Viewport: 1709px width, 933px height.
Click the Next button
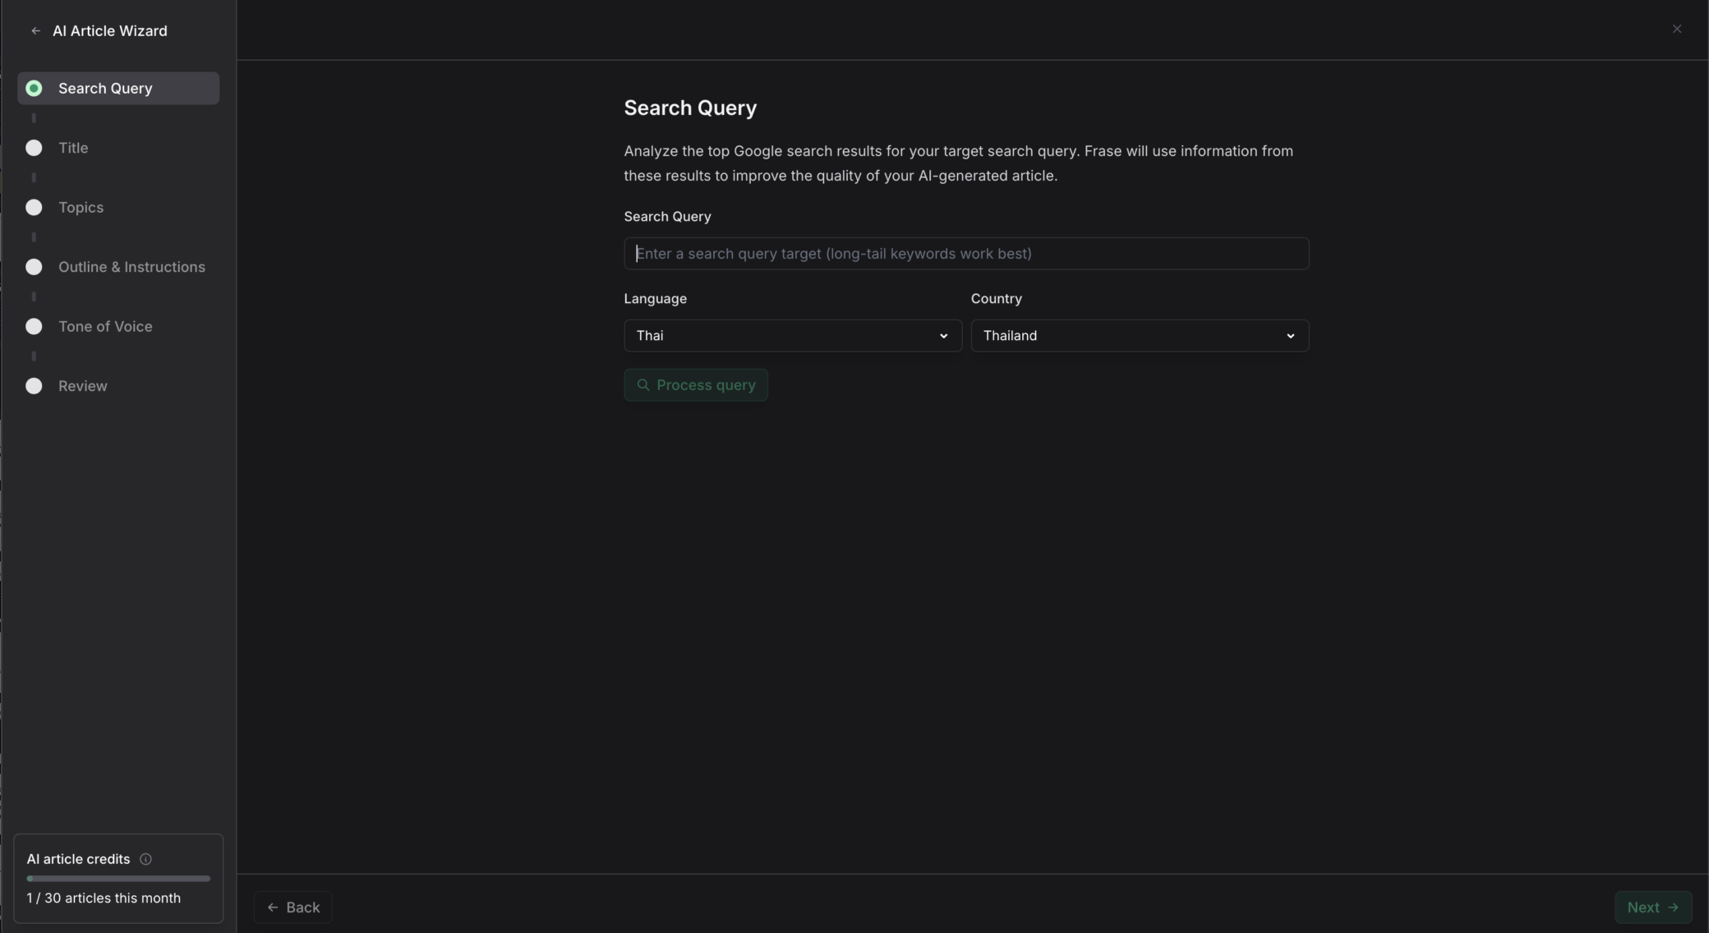[x=1653, y=908]
